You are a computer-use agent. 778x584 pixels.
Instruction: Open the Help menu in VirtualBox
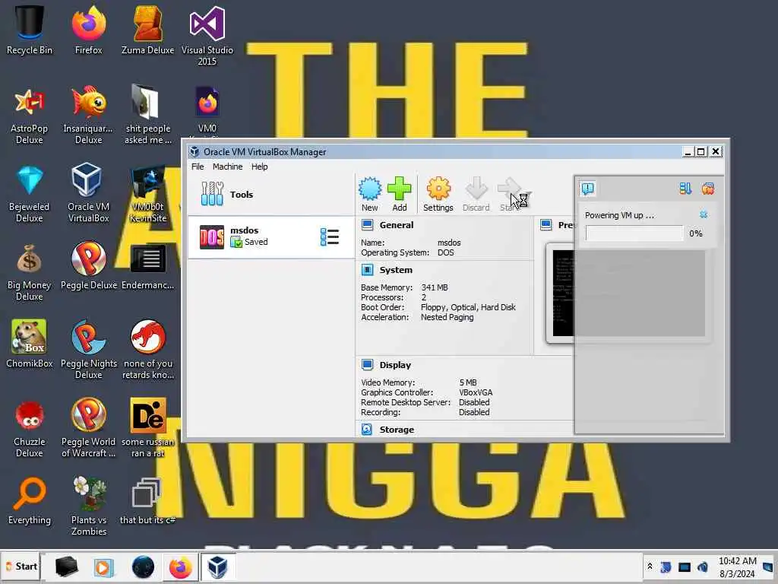pos(260,167)
